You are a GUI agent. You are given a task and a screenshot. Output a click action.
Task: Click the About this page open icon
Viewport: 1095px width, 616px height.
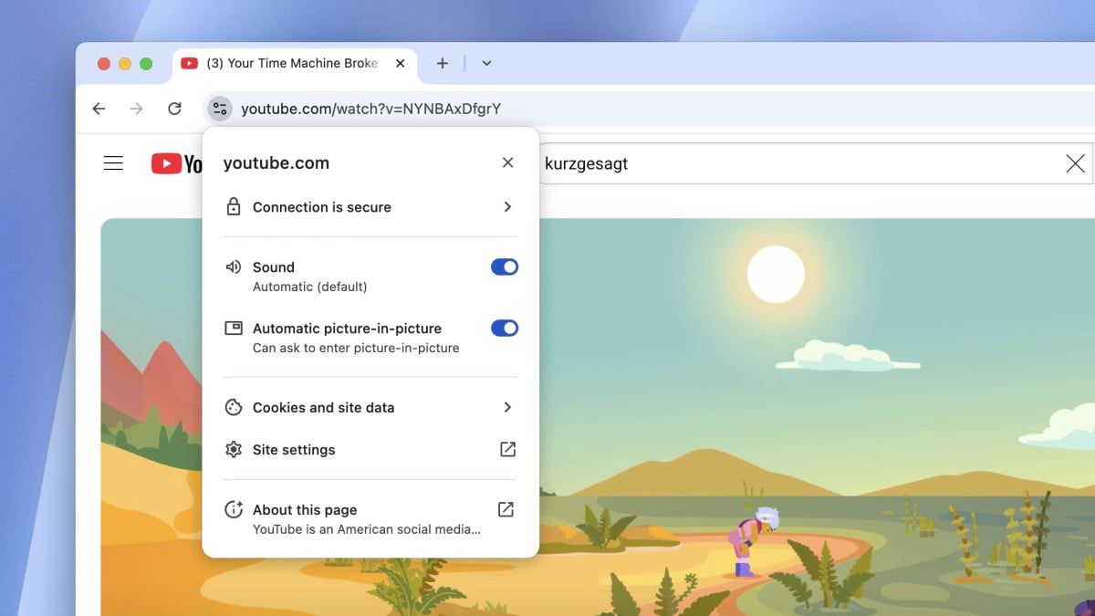click(506, 509)
